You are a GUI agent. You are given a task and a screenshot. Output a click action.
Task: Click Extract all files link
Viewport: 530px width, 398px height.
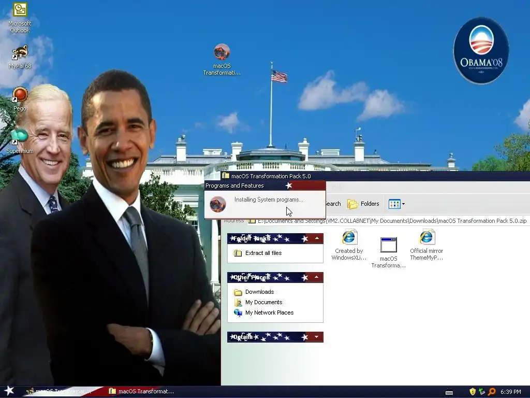263,253
